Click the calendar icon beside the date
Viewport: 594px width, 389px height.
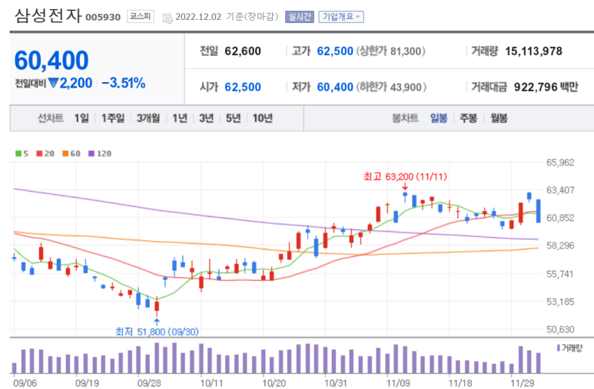click(x=168, y=18)
